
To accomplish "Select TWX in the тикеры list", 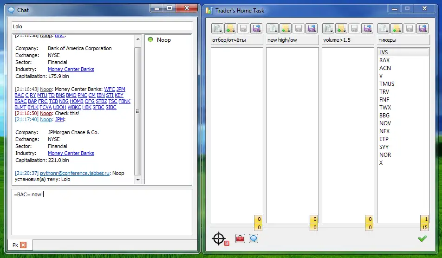I will (x=403, y=108).
